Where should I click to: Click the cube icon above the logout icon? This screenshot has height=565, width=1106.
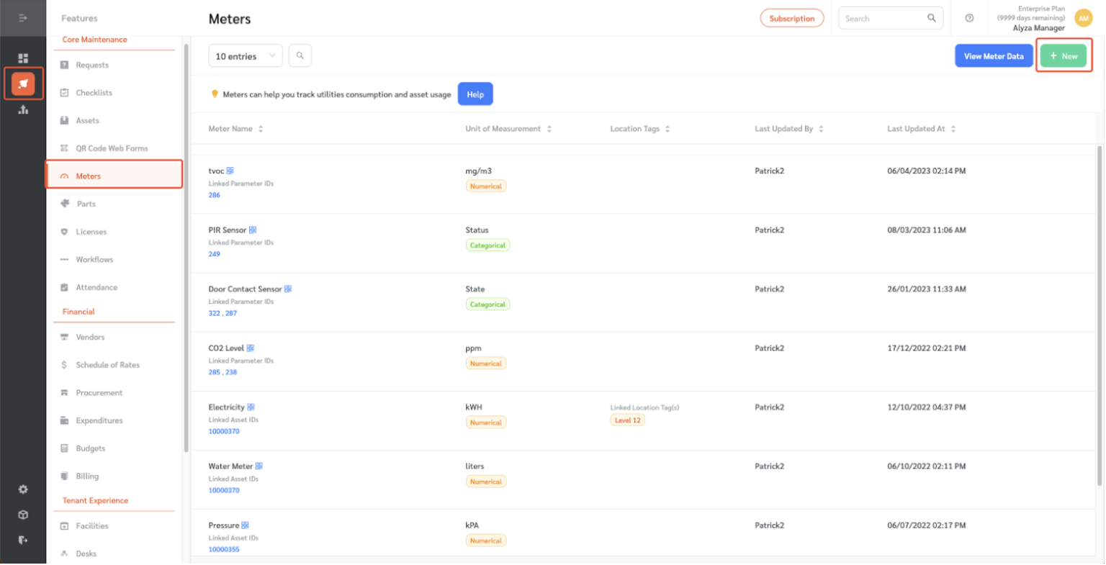tap(23, 515)
